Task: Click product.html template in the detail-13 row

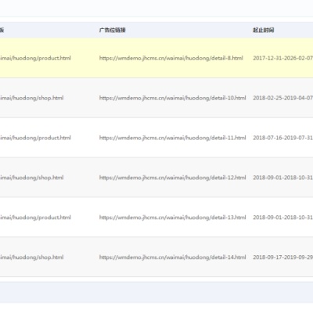Action: pyautogui.click(x=35, y=218)
